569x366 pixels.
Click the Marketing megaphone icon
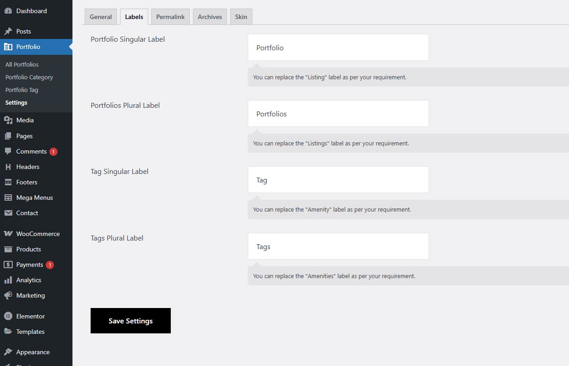(8, 295)
